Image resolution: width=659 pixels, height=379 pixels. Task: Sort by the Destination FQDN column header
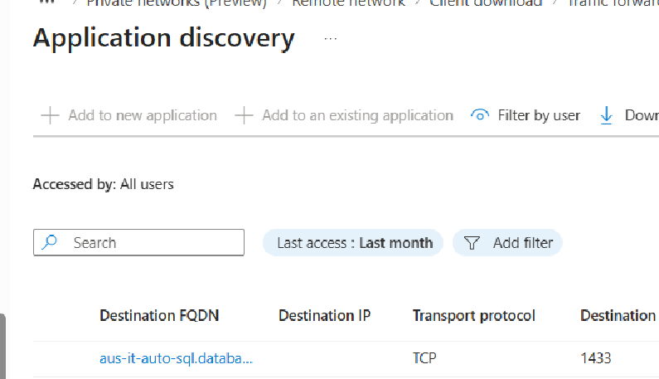tap(159, 315)
